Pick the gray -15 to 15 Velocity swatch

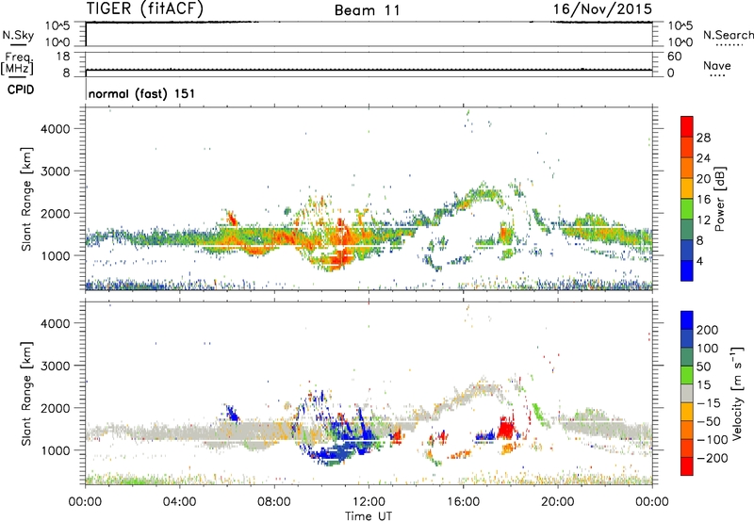click(x=687, y=393)
